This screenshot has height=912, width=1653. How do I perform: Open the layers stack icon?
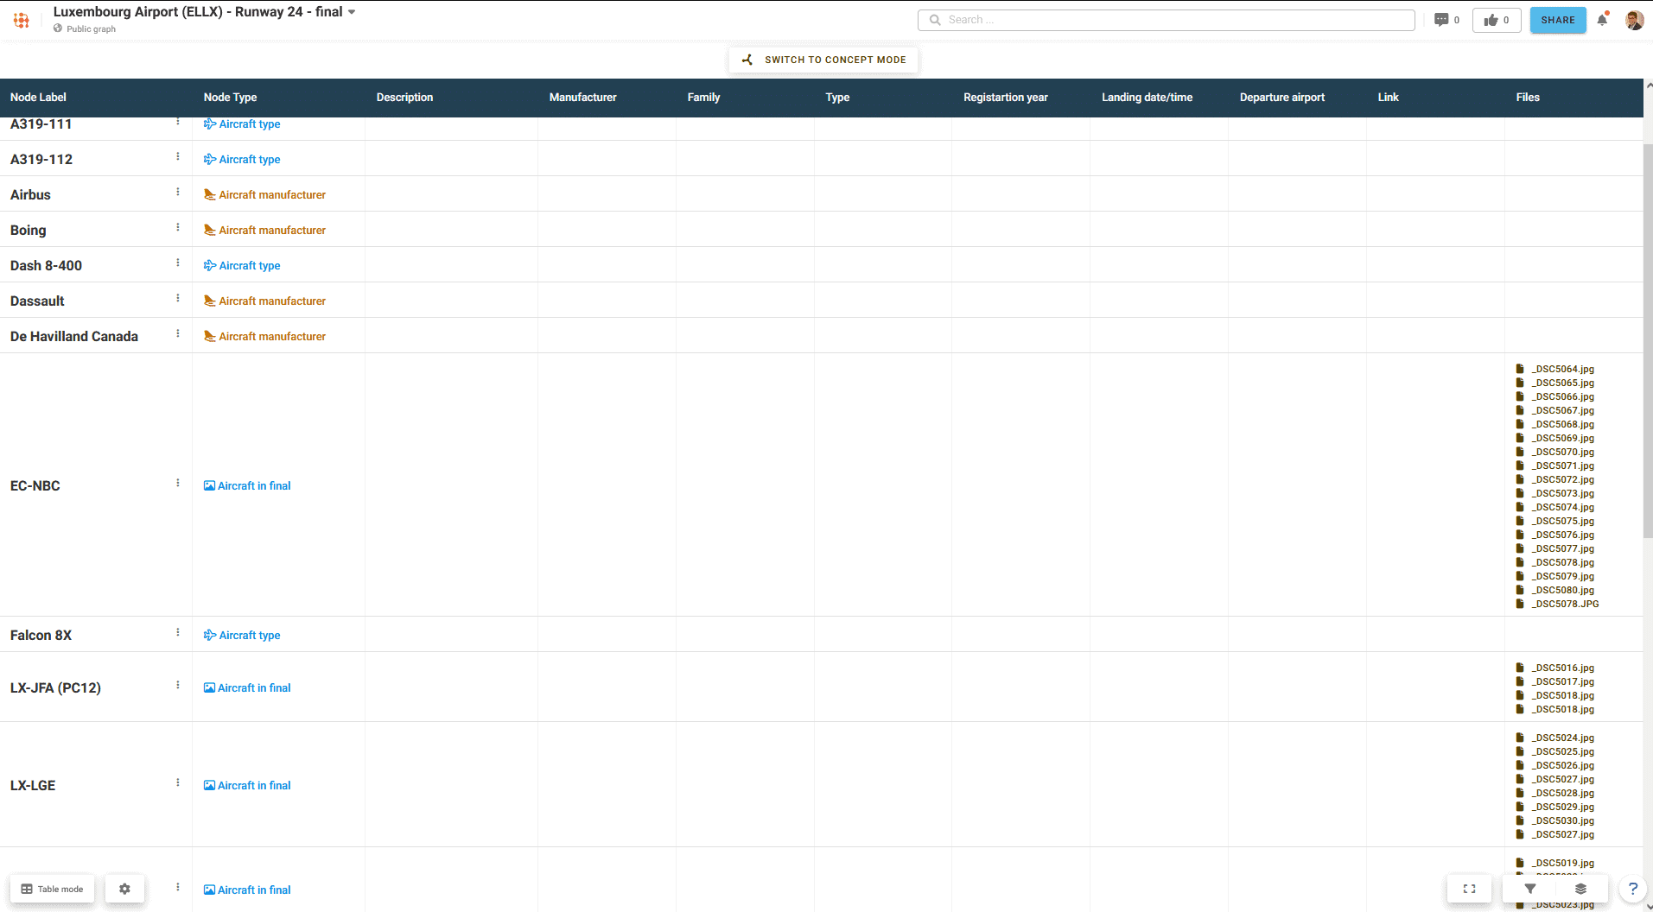[x=1580, y=889]
